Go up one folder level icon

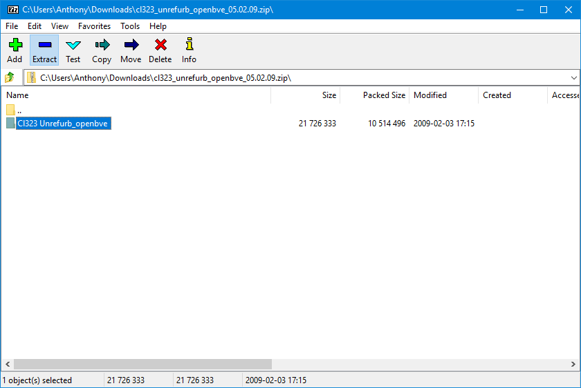tap(10, 78)
